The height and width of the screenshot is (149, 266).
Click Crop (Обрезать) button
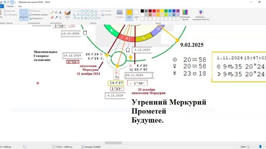35,11
